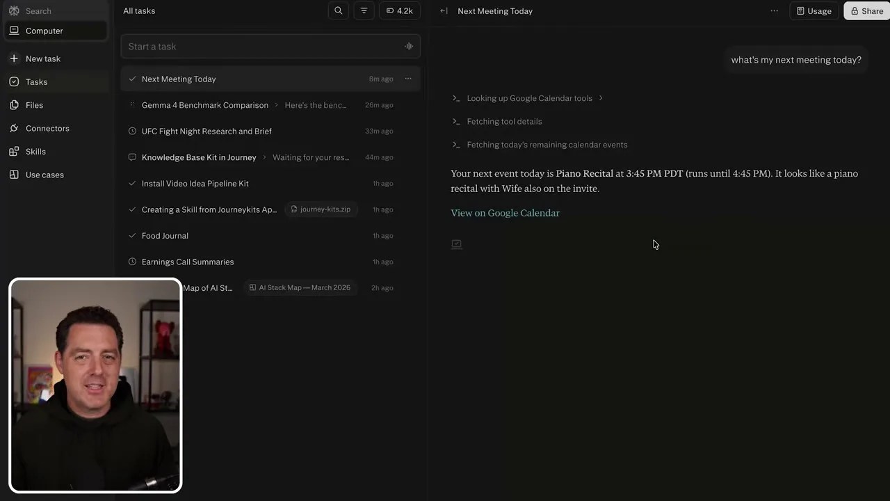Click the small icon below the response
Image resolution: width=890 pixels, height=501 pixels.
[x=456, y=244]
